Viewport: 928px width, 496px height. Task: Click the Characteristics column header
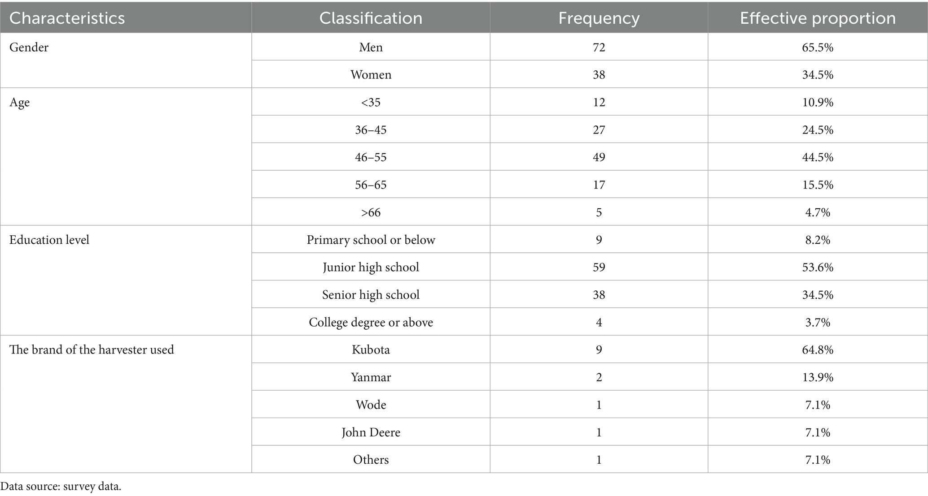click(67, 18)
